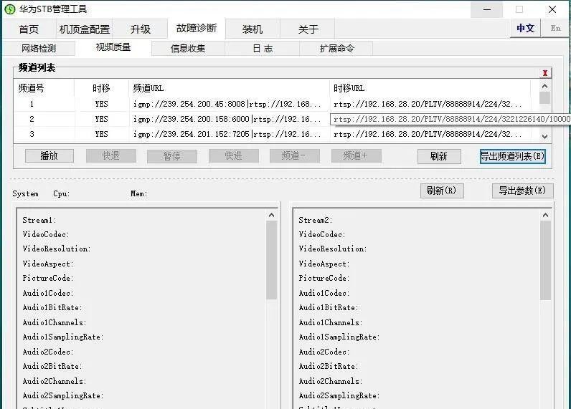571x409 pixels.
Task: Switch language to En
Action: pos(555,29)
